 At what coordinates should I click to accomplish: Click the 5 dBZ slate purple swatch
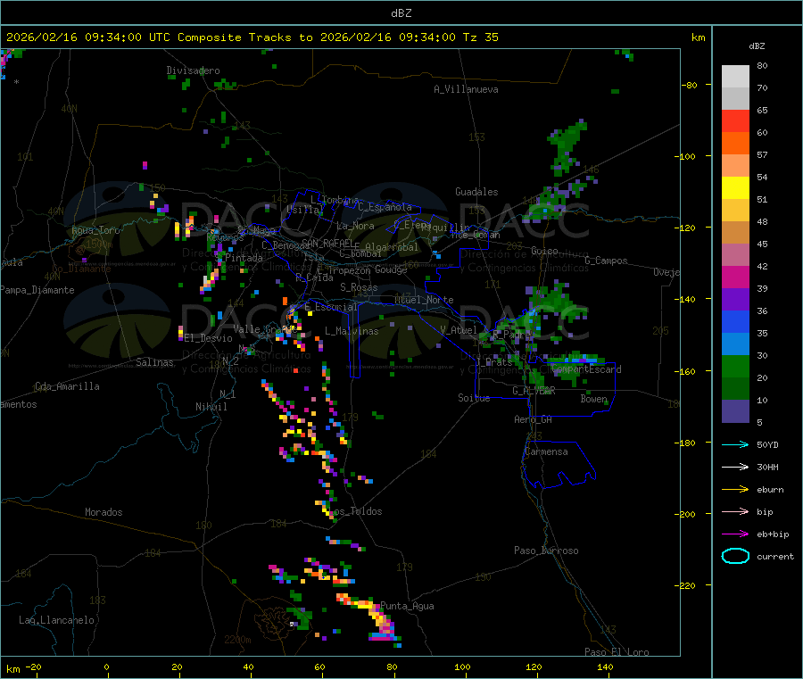point(735,411)
